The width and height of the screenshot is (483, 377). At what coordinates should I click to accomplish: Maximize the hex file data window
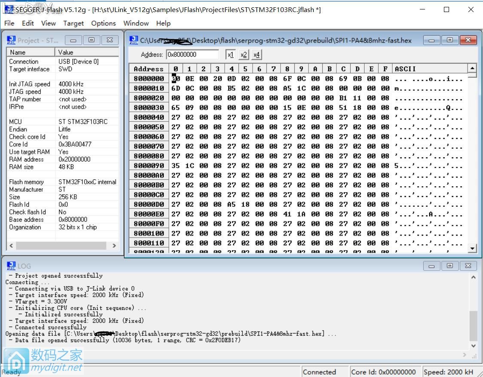pos(449,40)
